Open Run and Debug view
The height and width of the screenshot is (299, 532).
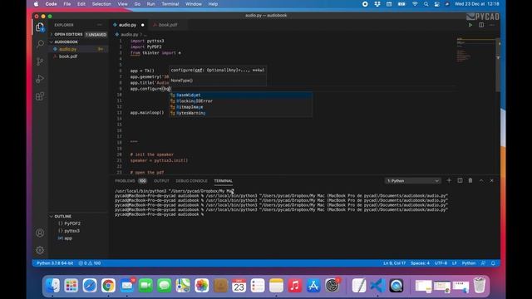[40, 79]
